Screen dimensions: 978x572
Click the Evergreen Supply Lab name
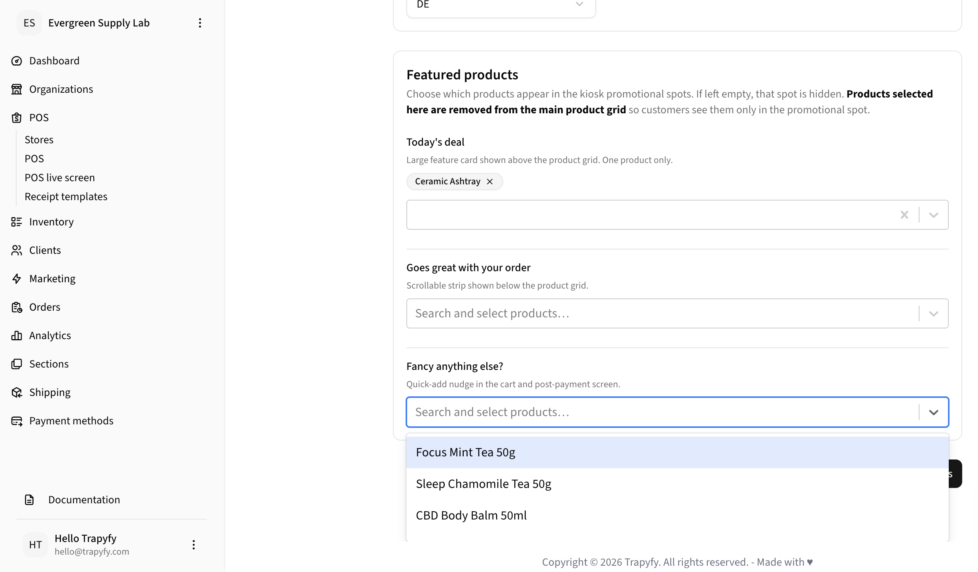[99, 23]
